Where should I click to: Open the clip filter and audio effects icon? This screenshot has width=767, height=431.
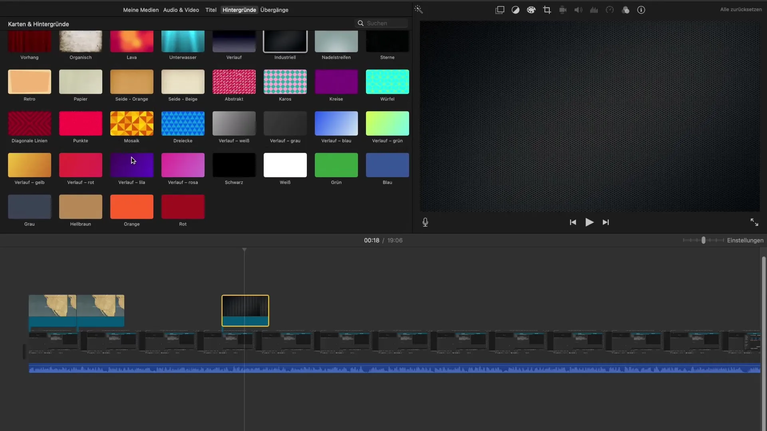(626, 10)
